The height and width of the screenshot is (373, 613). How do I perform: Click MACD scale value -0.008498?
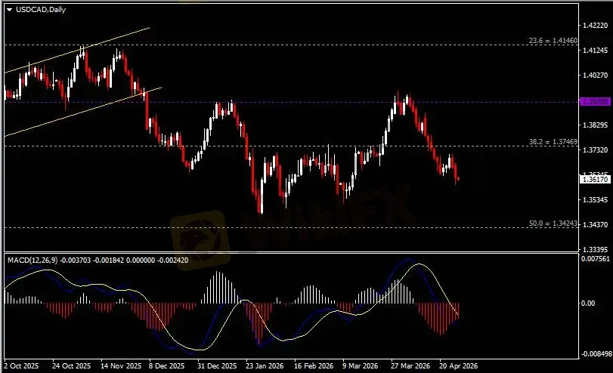click(596, 354)
